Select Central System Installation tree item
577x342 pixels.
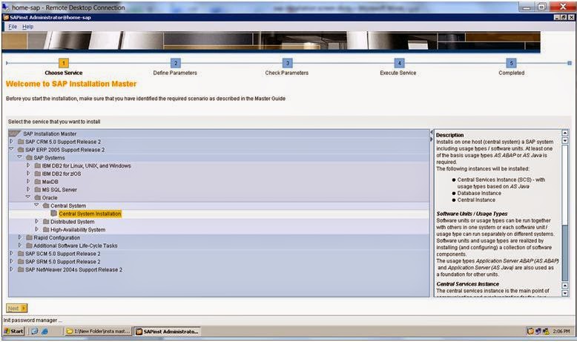(x=90, y=214)
